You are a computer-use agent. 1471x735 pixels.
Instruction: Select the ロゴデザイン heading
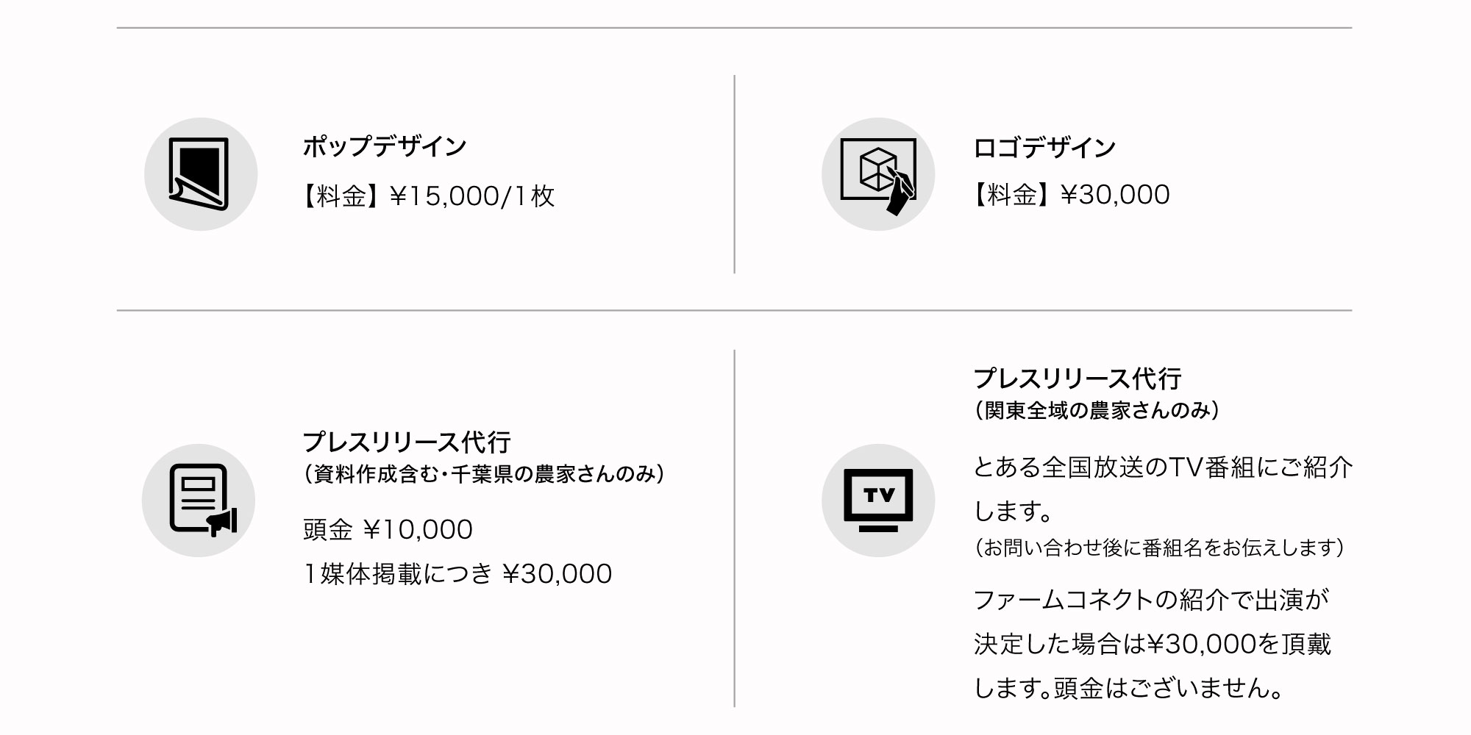(1044, 147)
